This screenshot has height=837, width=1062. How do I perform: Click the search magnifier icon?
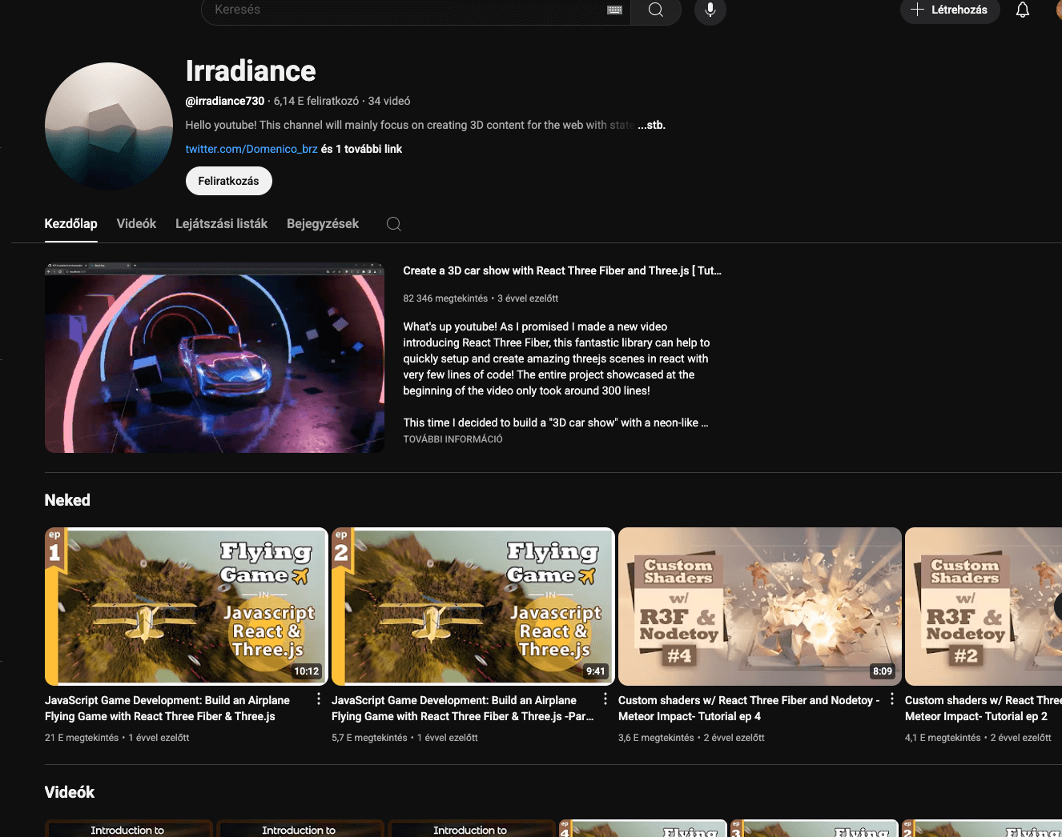[655, 10]
